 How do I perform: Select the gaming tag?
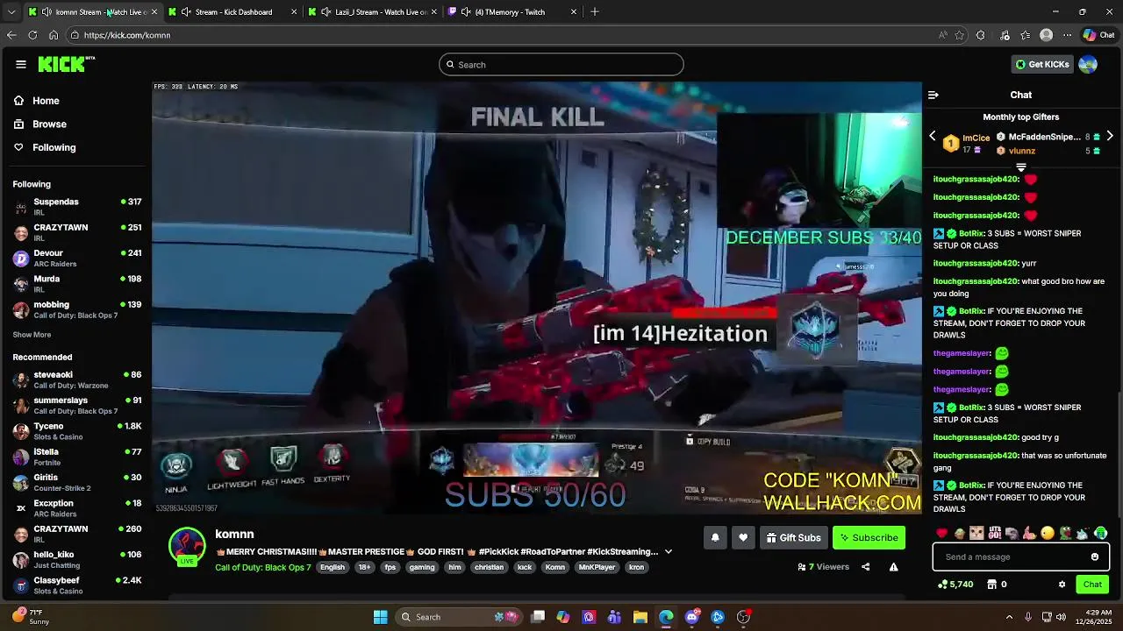422,567
